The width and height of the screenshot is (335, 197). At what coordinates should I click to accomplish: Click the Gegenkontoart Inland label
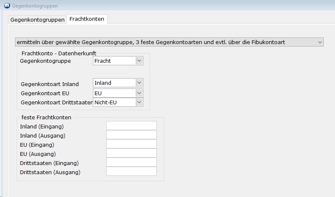50,84
